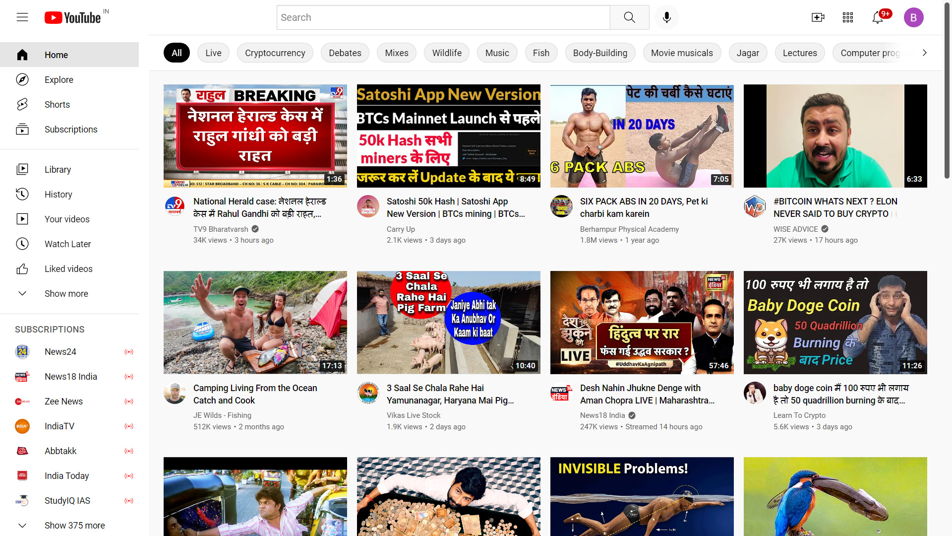The height and width of the screenshot is (536, 952).
Task: Open the Create video icon
Action: pos(818,17)
